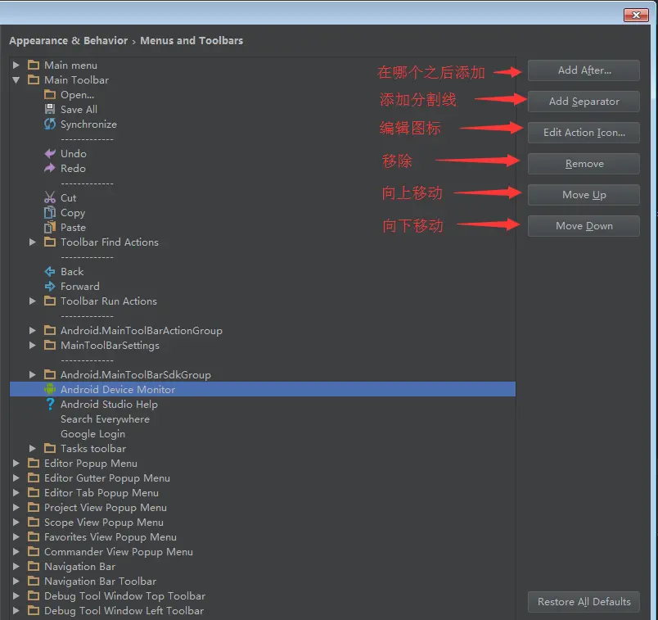
Task: Click the Toolbar Find Actions folder icon
Action: click(x=50, y=242)
